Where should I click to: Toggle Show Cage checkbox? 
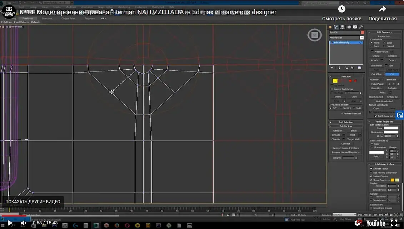tap(371, 180)
